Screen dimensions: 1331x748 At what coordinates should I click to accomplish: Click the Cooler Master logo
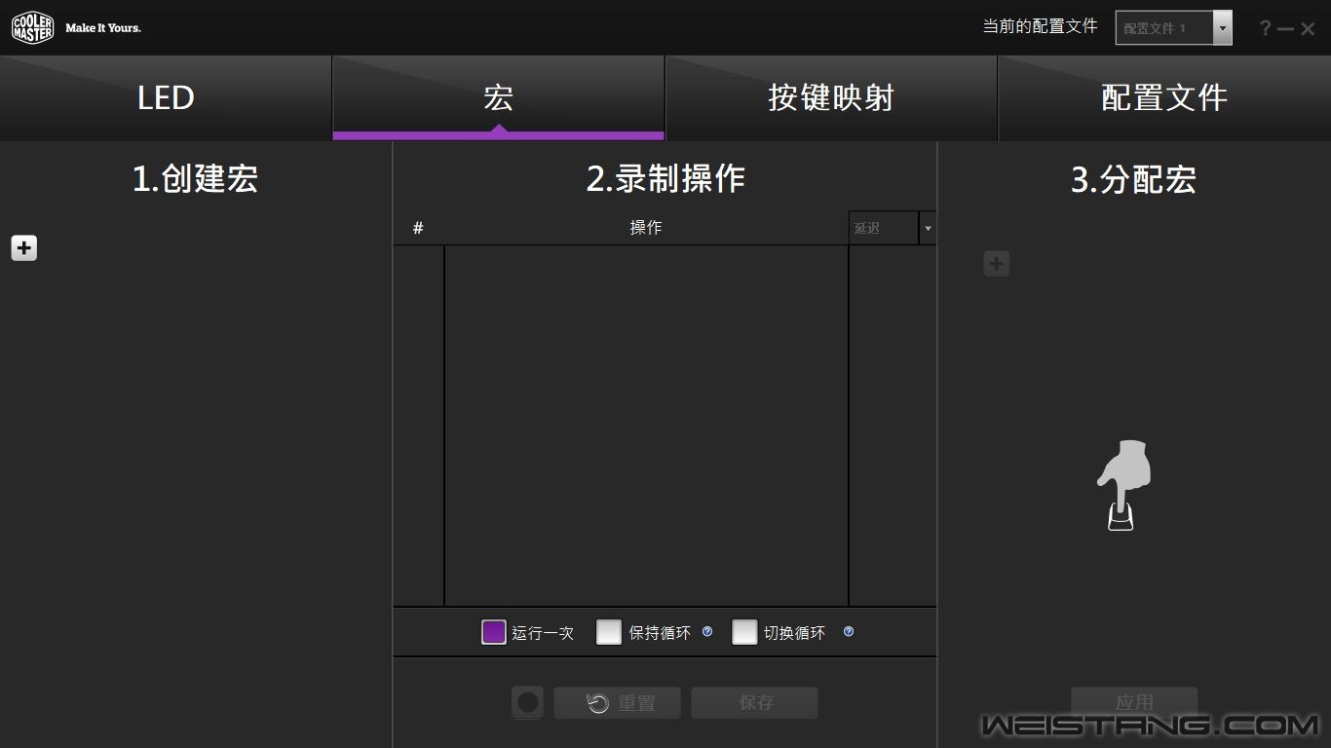click(x=32, y=27)
